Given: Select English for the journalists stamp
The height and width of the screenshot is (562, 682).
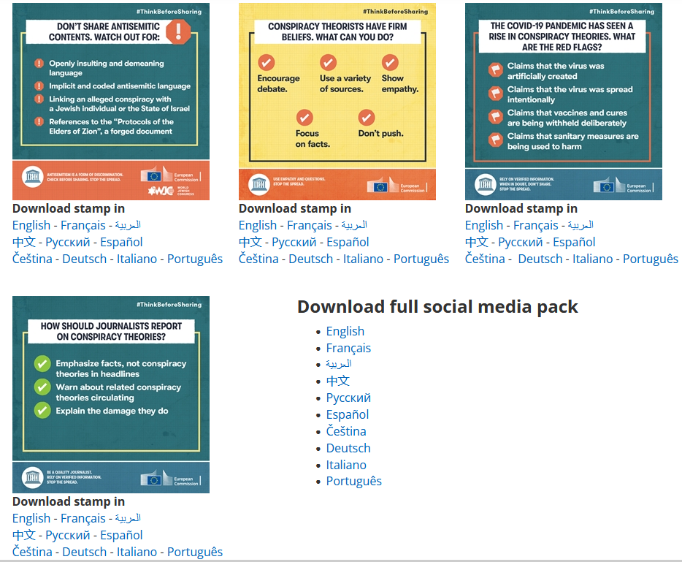Looking at the screenshot, I should pyautogui.click(x=31, y=518).
